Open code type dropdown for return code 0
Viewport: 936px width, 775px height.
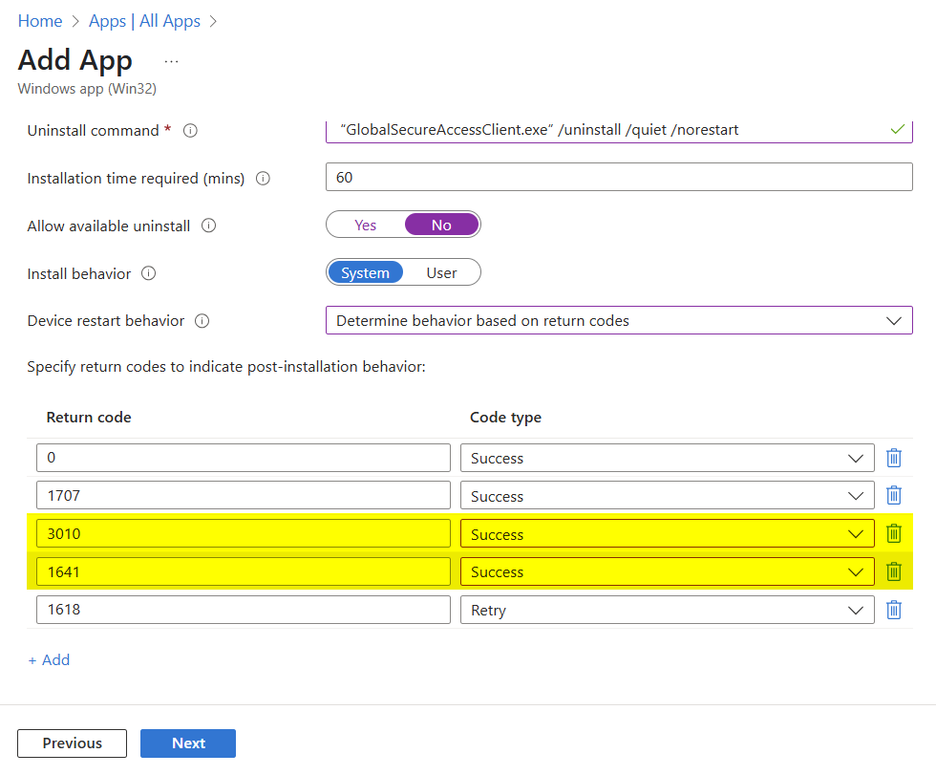coord(668,458)
